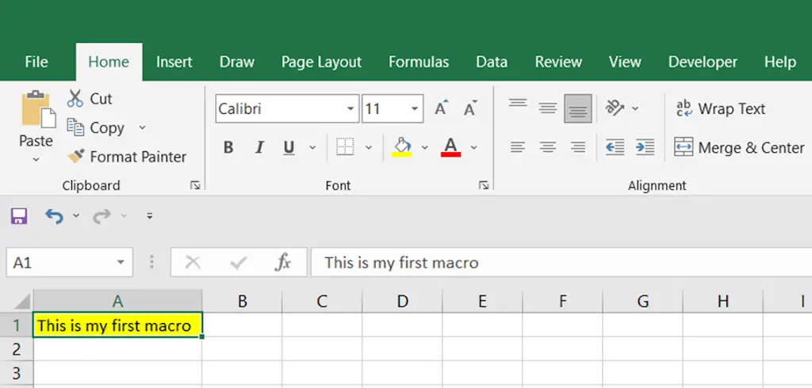Apply yellow fill color bucket

402,147
